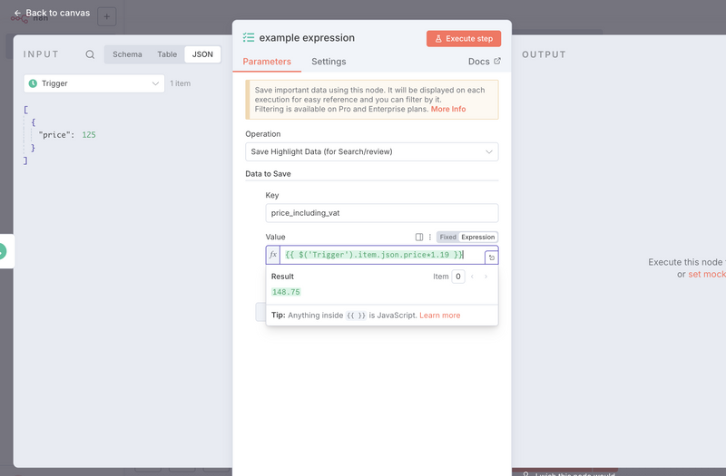Click the price value 125 in JSON

(x=89, y=135)
